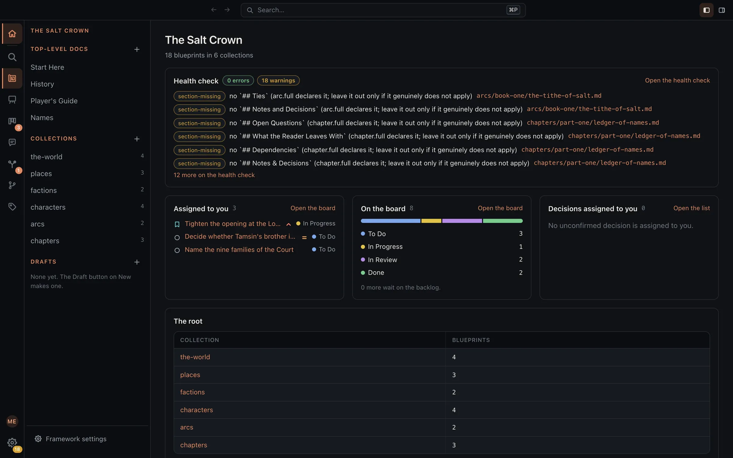
Task: Open the board from Assigned to you
Action: pyautogui.click(x=313, y=208)
